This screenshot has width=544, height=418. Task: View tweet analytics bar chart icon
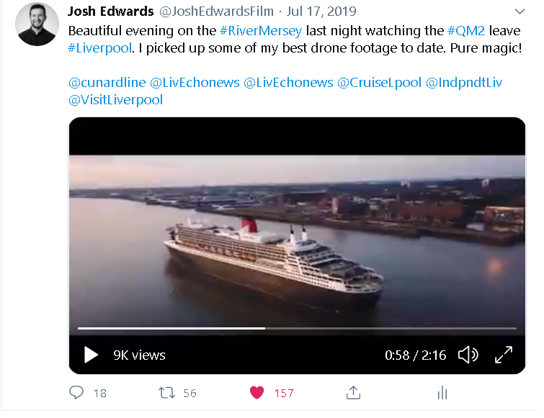[442, 393]
